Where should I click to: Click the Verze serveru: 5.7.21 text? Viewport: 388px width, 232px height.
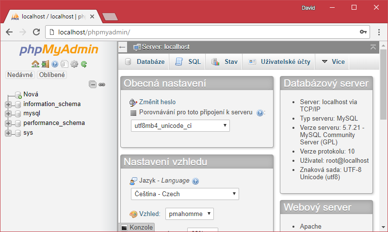332,135
